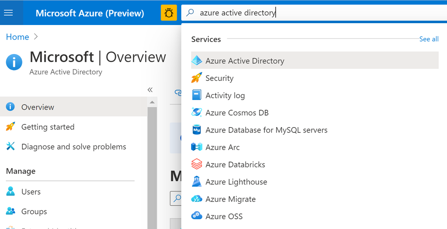Open the hamburger portal menu
Viewport: 447px width, 229px height.
[x=8, y=13]
